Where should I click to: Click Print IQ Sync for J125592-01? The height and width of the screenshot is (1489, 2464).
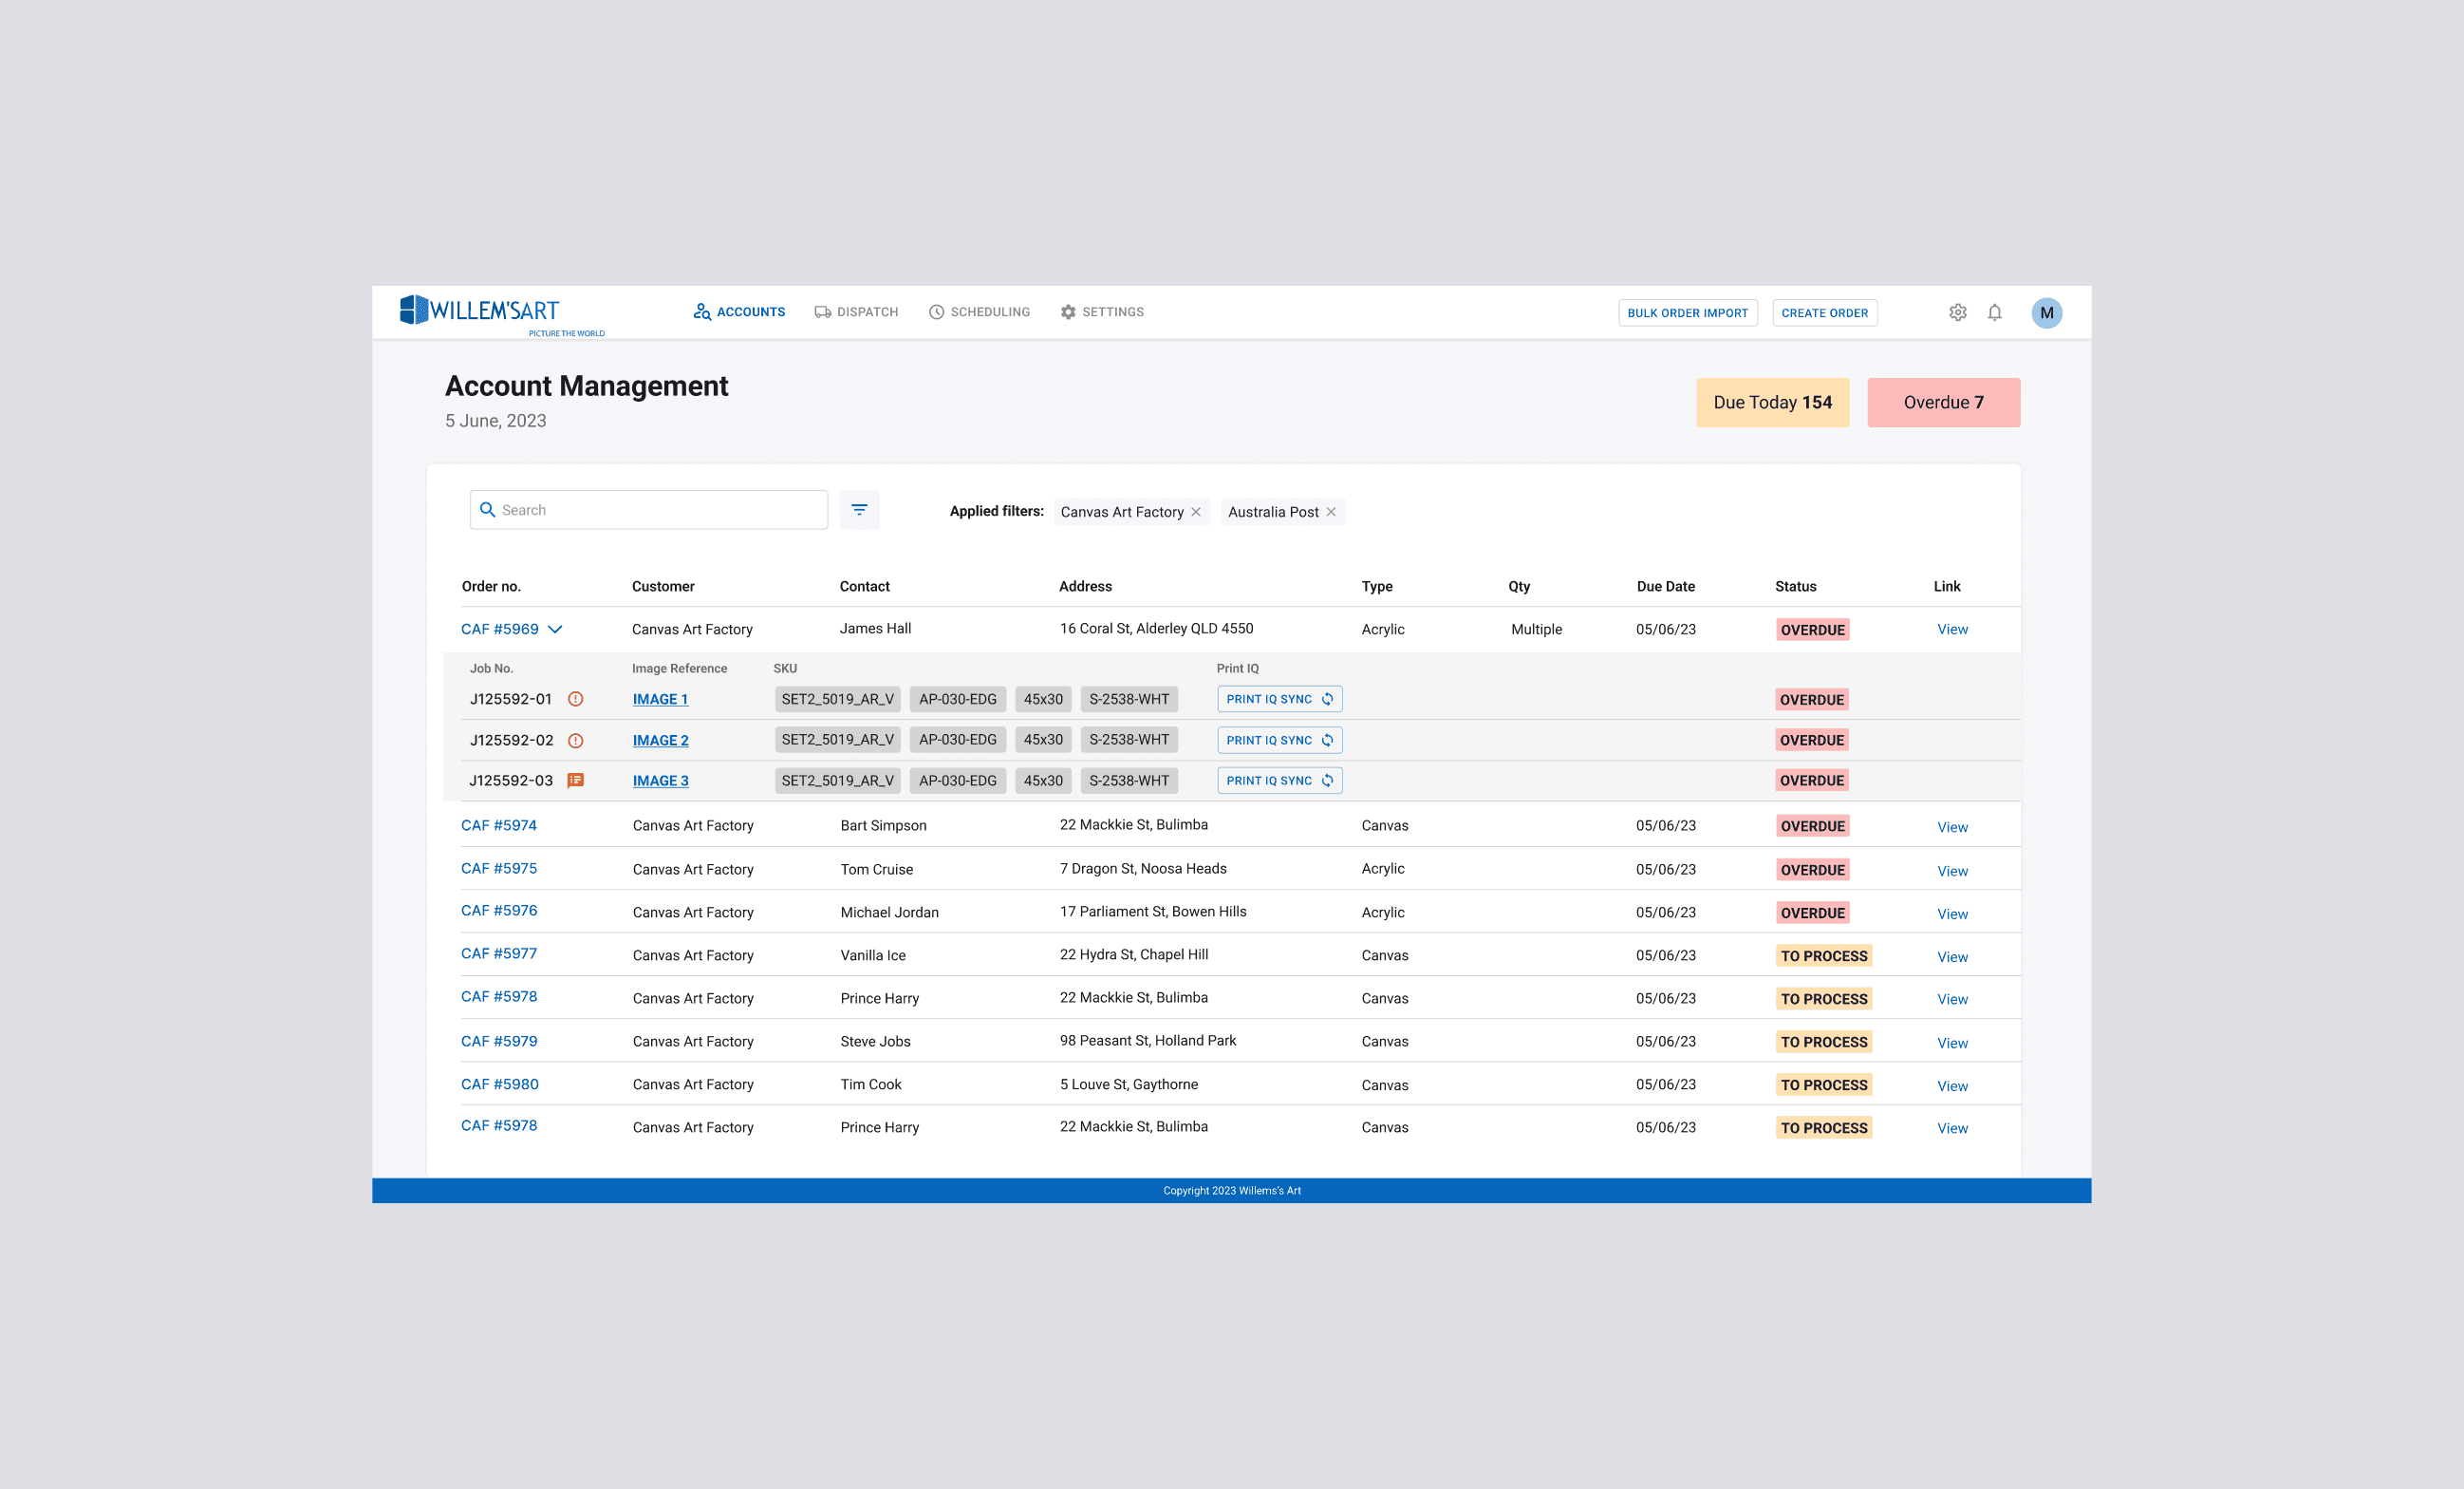click(x=1279, y=699)
